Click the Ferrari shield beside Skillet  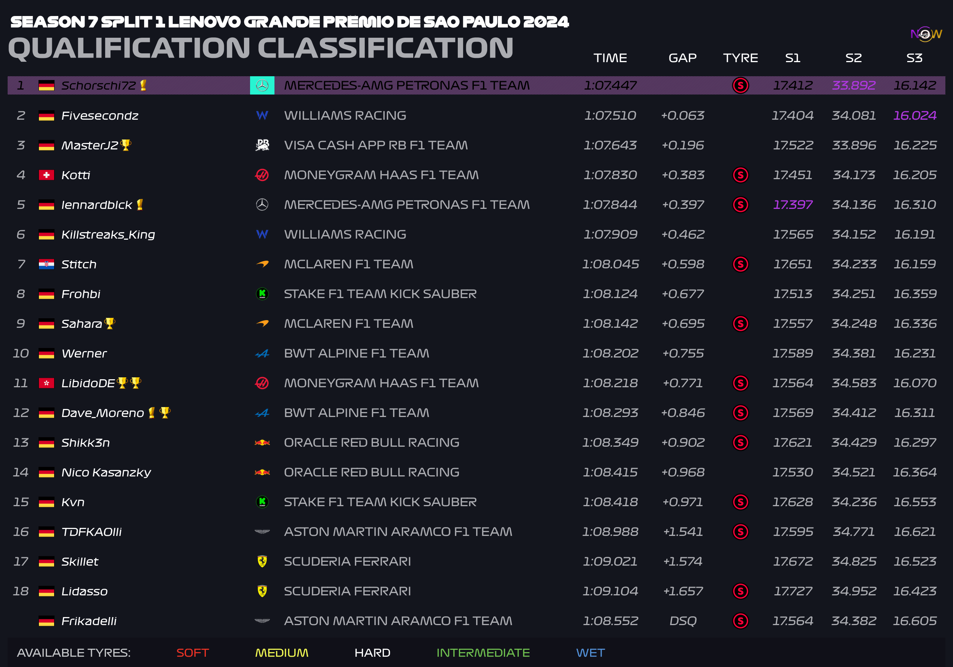coord(262,561)
